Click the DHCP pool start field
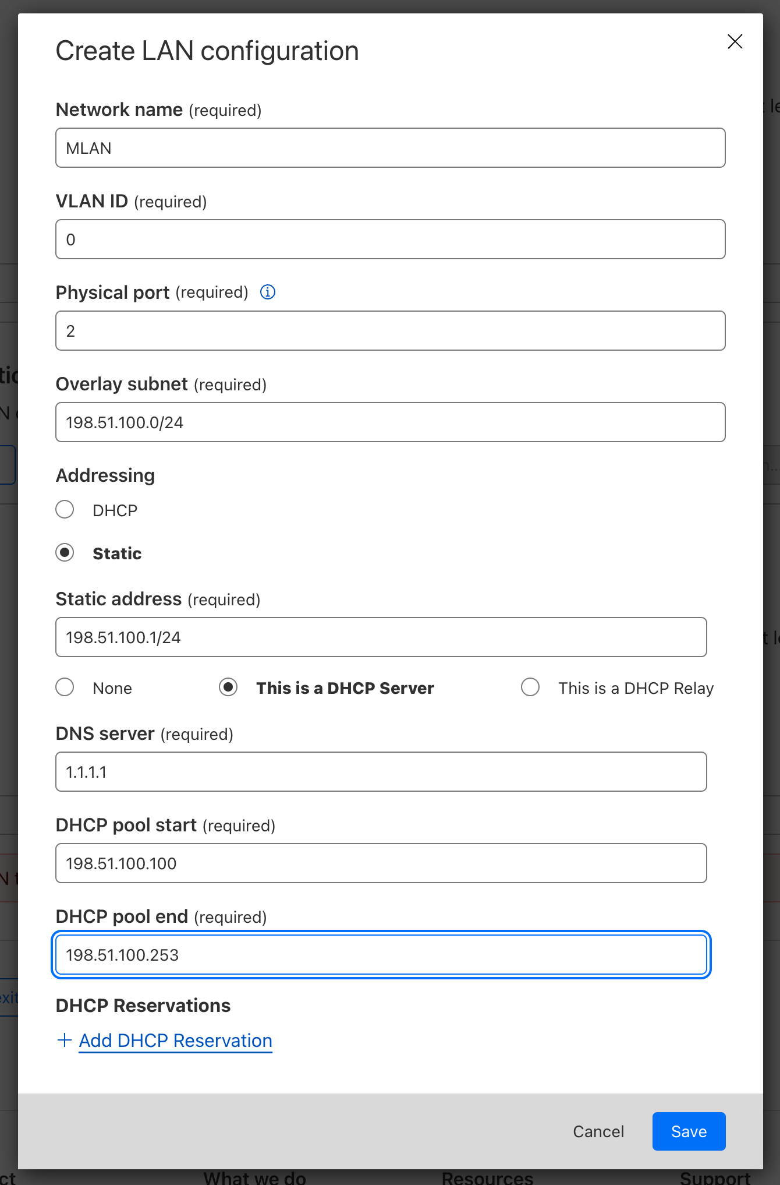The image size is (780, 1185). click(381, 863)
